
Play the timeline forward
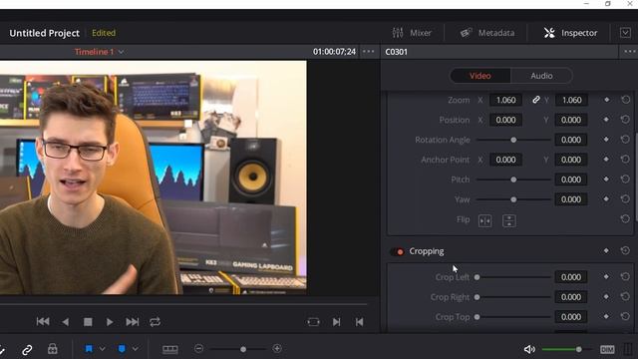click(x=110, y=322)
